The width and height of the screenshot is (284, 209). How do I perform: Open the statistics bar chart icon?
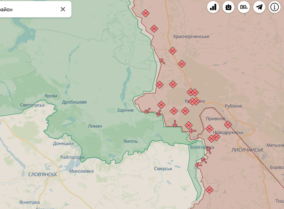(x=213, y=7)
